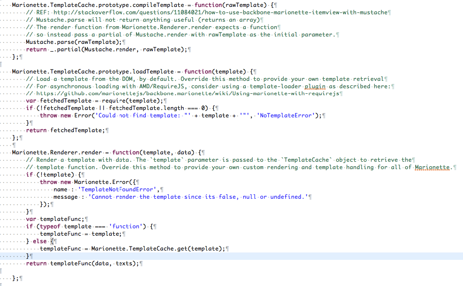Click the 'name :' property key
The image size is (463, 286).
pyautogui.click(x=64, y=189)
